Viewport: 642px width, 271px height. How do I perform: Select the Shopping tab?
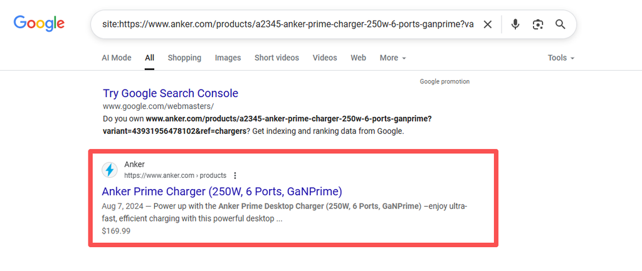[x=184, y=58]
